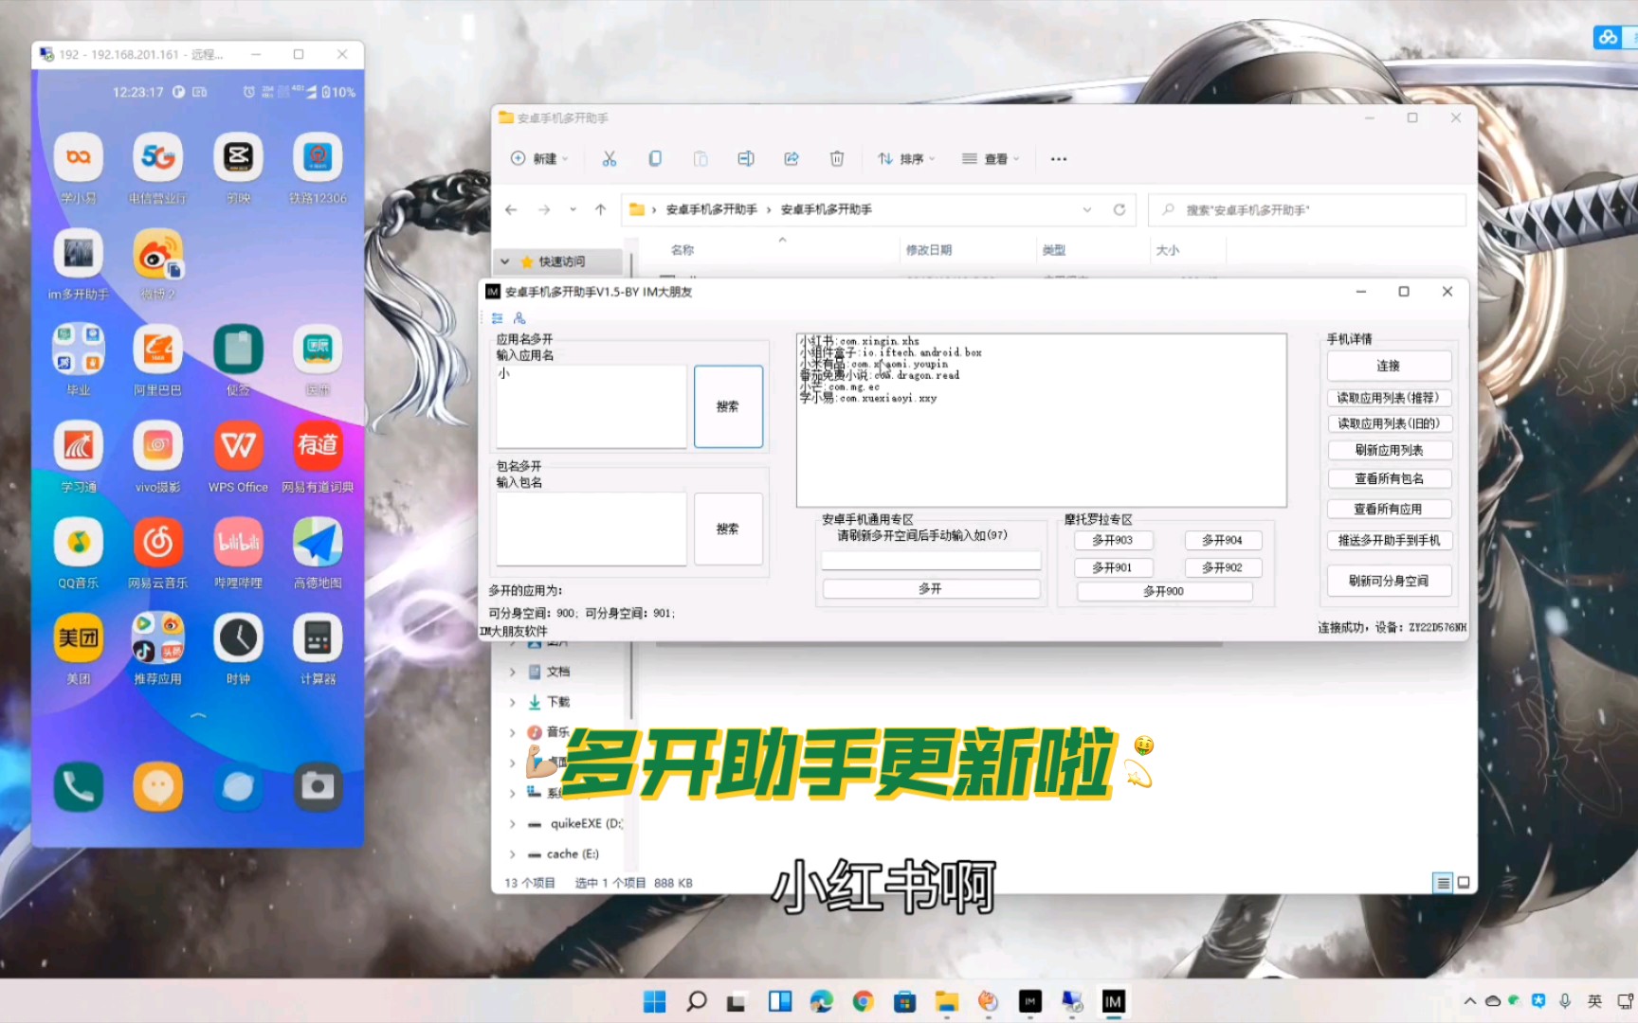Select 学小易:com.xuexiaoyi.xxy in results list
This screenshot has width=1638, height=1023.
click(x=868, y=398)
